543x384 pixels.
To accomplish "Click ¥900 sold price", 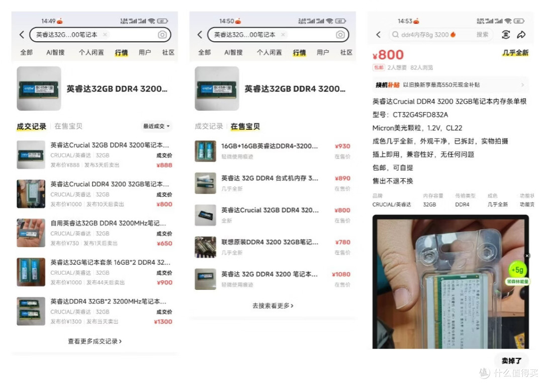I will [x=164, y=282].
